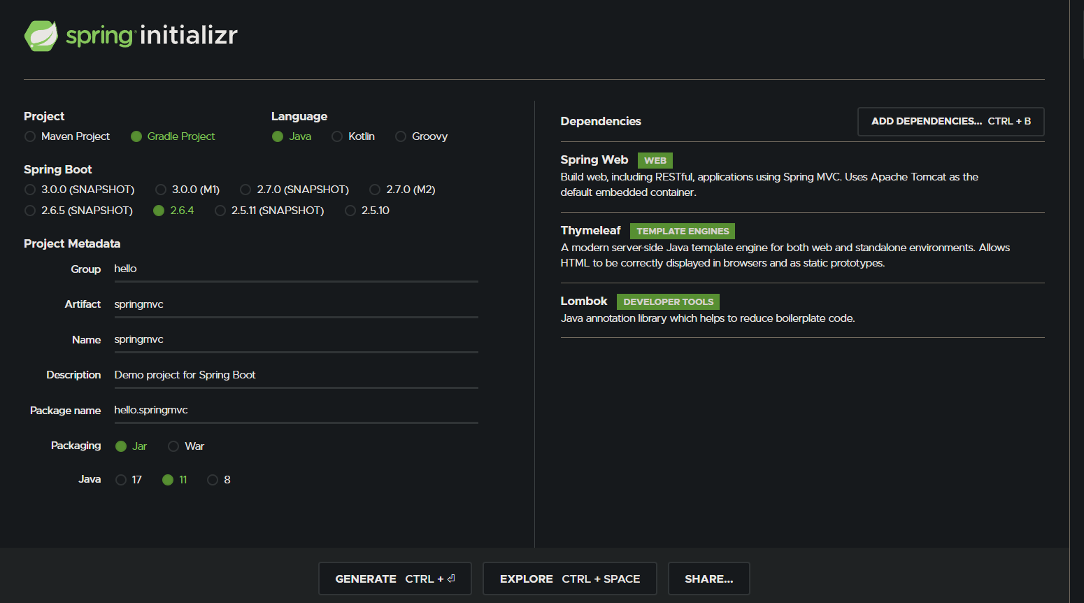Choose Kotlin as the language
1084x603 pixels.
[x=353, y=136]
